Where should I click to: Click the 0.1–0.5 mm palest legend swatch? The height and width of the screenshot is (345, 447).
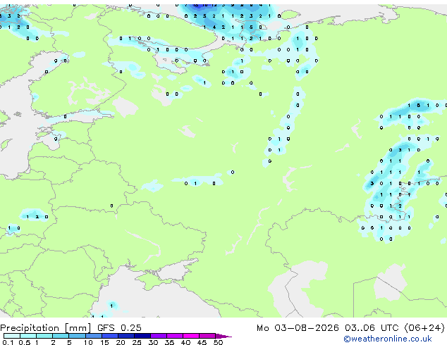point(12,336)
